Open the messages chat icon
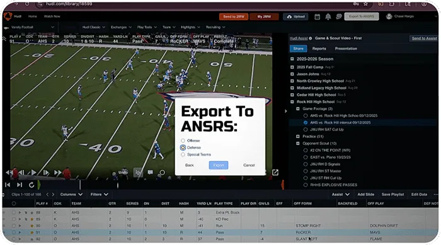 point(339,16)
